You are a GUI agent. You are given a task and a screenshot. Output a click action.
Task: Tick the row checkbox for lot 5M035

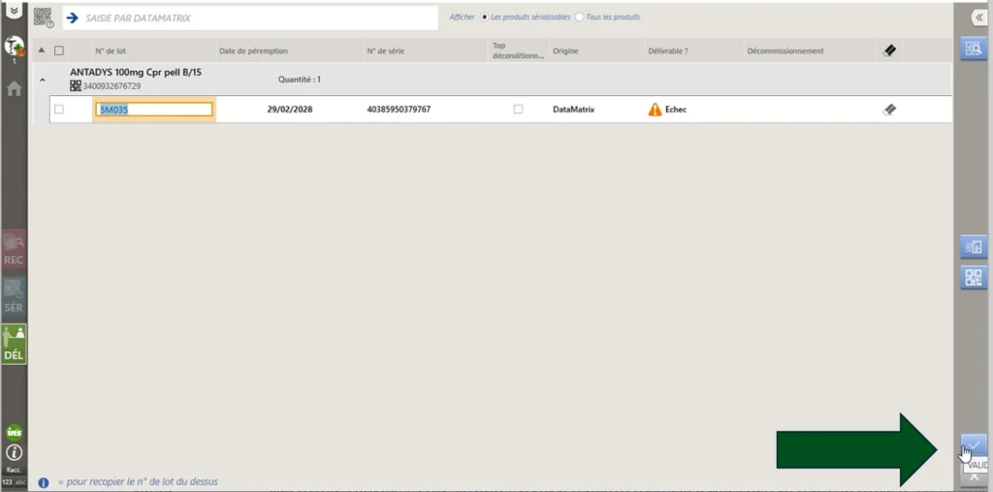[x=59, y=110]
